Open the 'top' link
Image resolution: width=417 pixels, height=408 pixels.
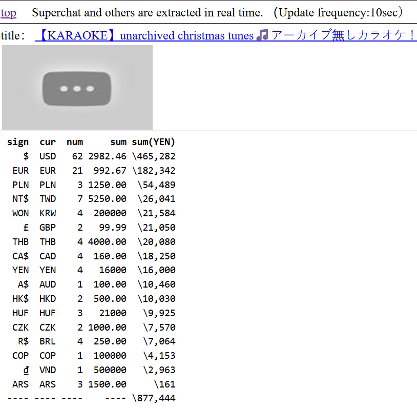click(x=9, y=13)
